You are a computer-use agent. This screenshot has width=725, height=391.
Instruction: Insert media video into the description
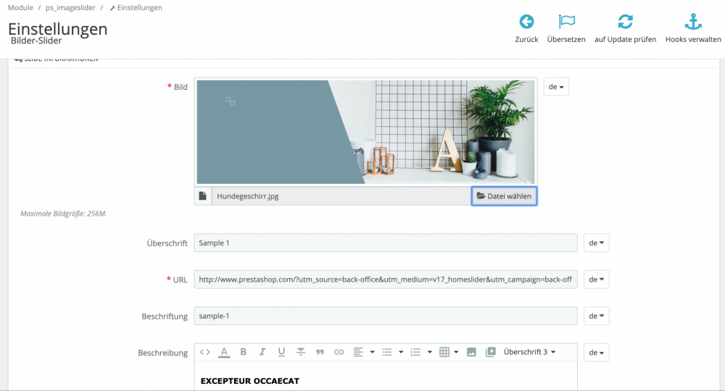pos(491,352)
